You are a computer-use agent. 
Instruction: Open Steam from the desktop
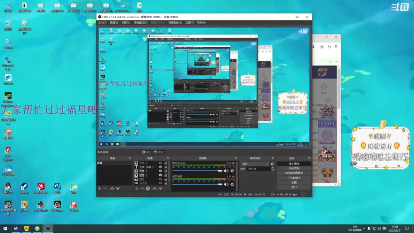24,188
